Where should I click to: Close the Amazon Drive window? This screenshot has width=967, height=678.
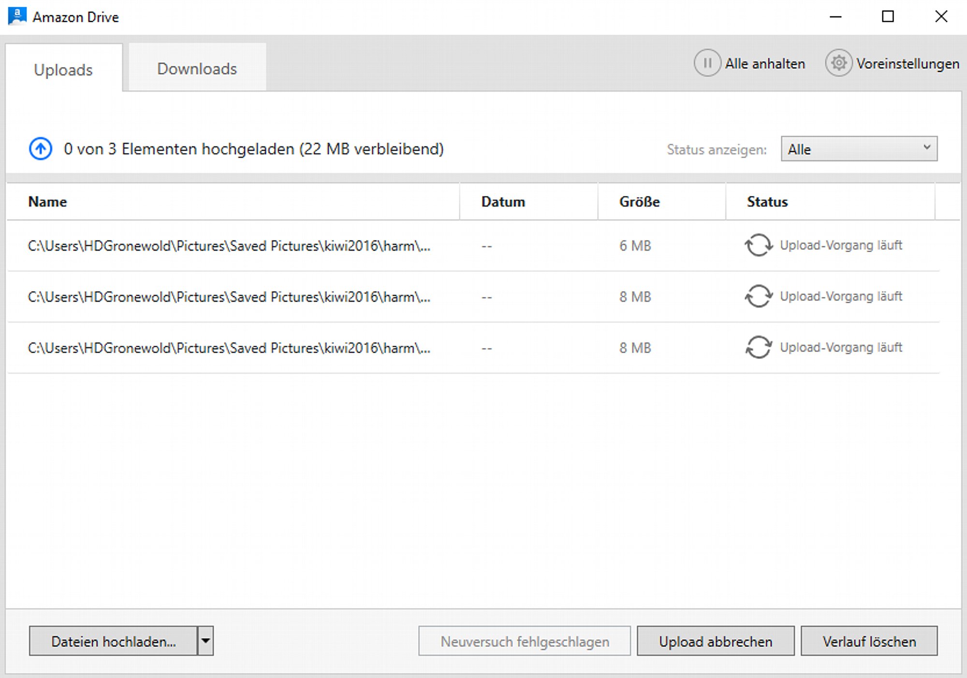(941, 16)
